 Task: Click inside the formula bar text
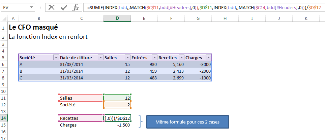[x=202, y=7]
